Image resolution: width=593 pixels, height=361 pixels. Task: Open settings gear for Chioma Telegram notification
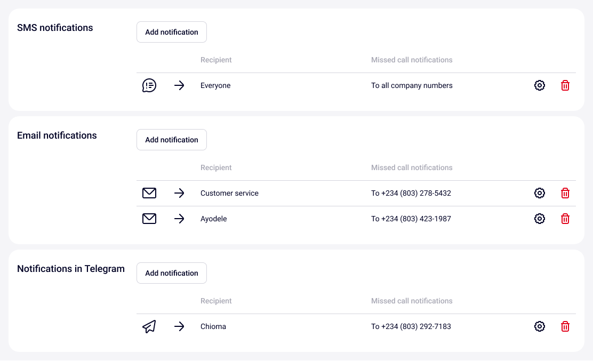540,326
